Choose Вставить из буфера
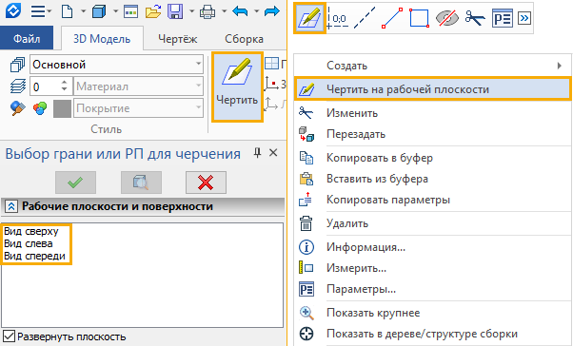This screenshot has width=573, height=346. coord(433,179)
